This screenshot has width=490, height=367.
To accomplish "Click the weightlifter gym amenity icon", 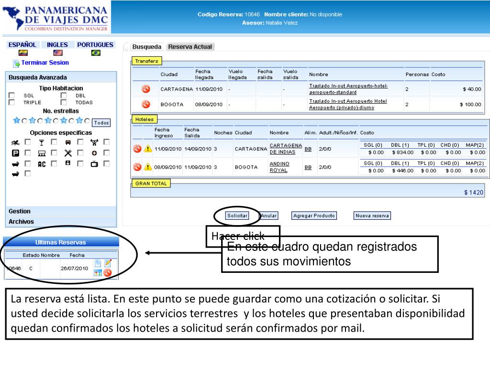I will [x=94, y=142].
